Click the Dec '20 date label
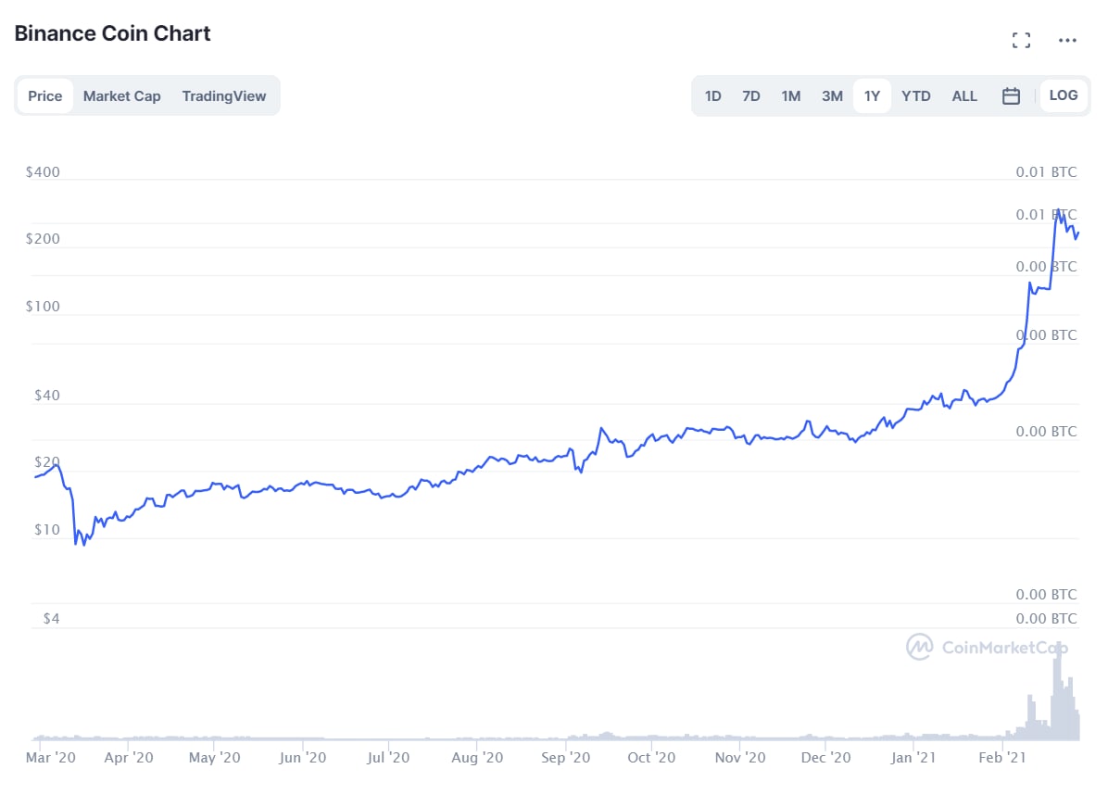Image resolution: width=1108 pixels, height=794 pixels. 825,757
